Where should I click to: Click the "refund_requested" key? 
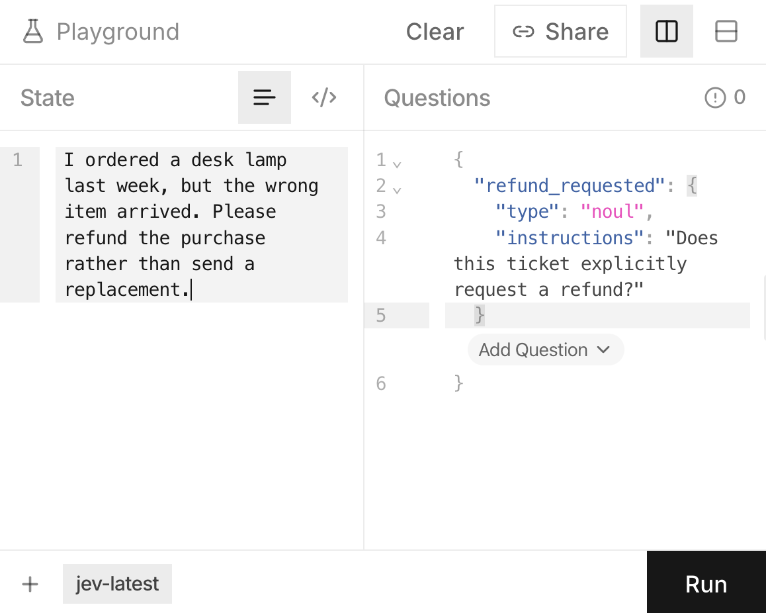[x=570, y=186]
